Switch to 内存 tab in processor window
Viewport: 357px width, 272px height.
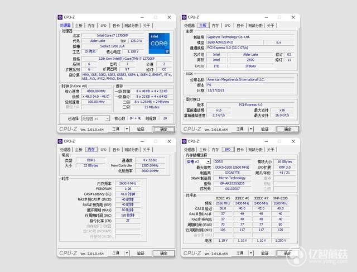[91, 26]
